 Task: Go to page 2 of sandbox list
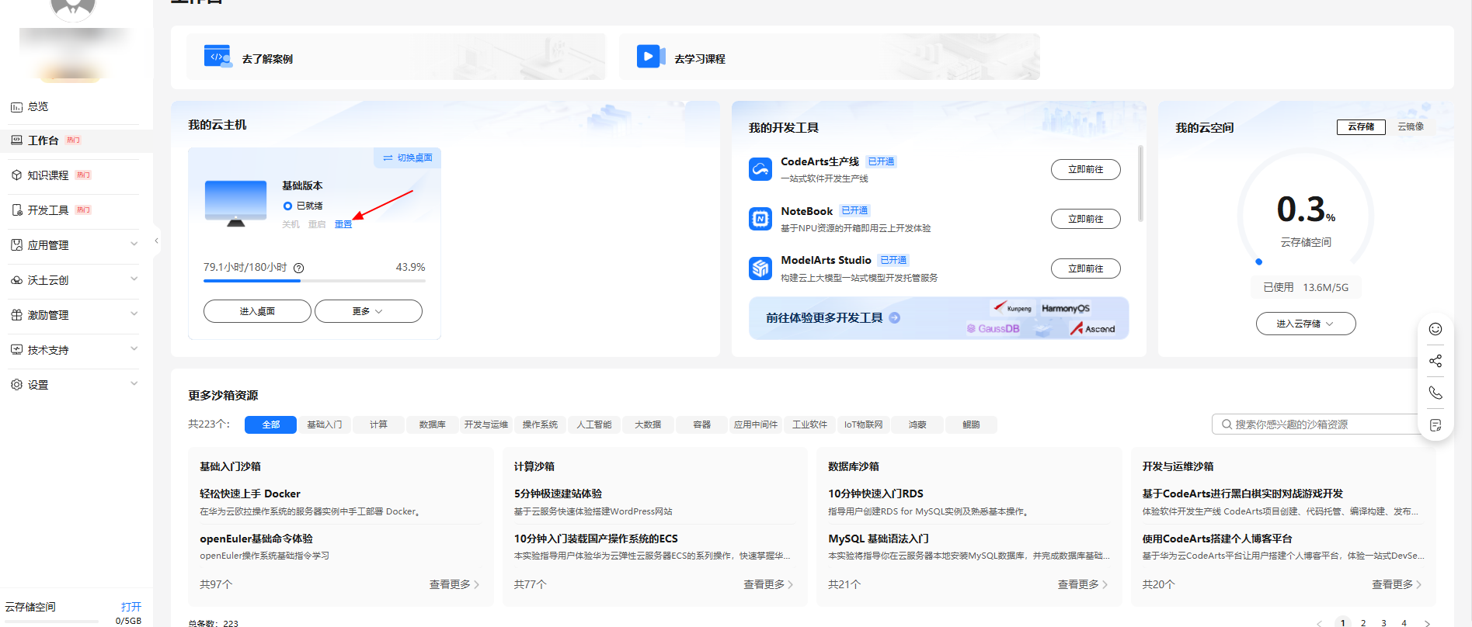click(x=1363, y=622)
